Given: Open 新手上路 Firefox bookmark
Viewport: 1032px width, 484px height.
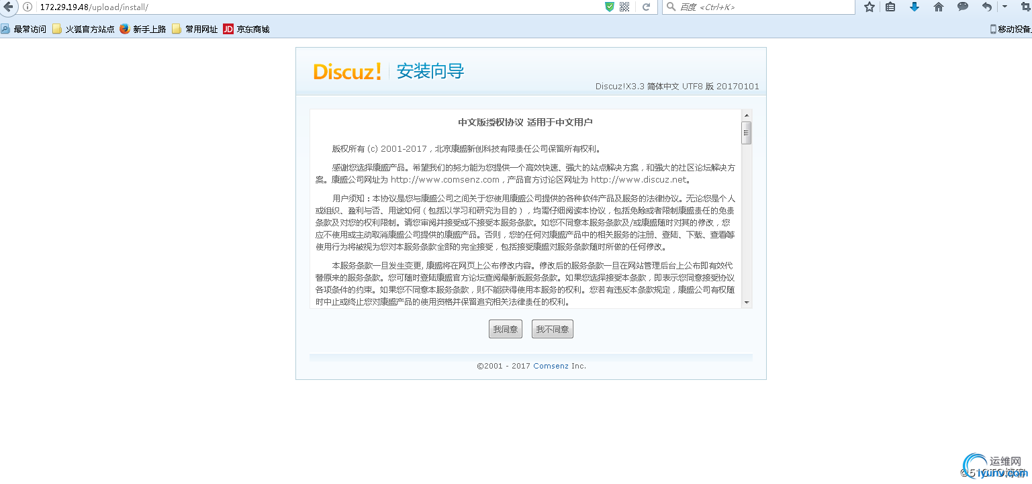Looking at the screenshot, I should point(143,29).
